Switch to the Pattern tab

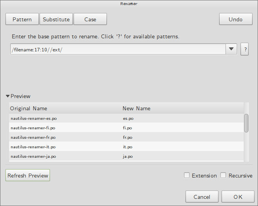click(22, 19)
